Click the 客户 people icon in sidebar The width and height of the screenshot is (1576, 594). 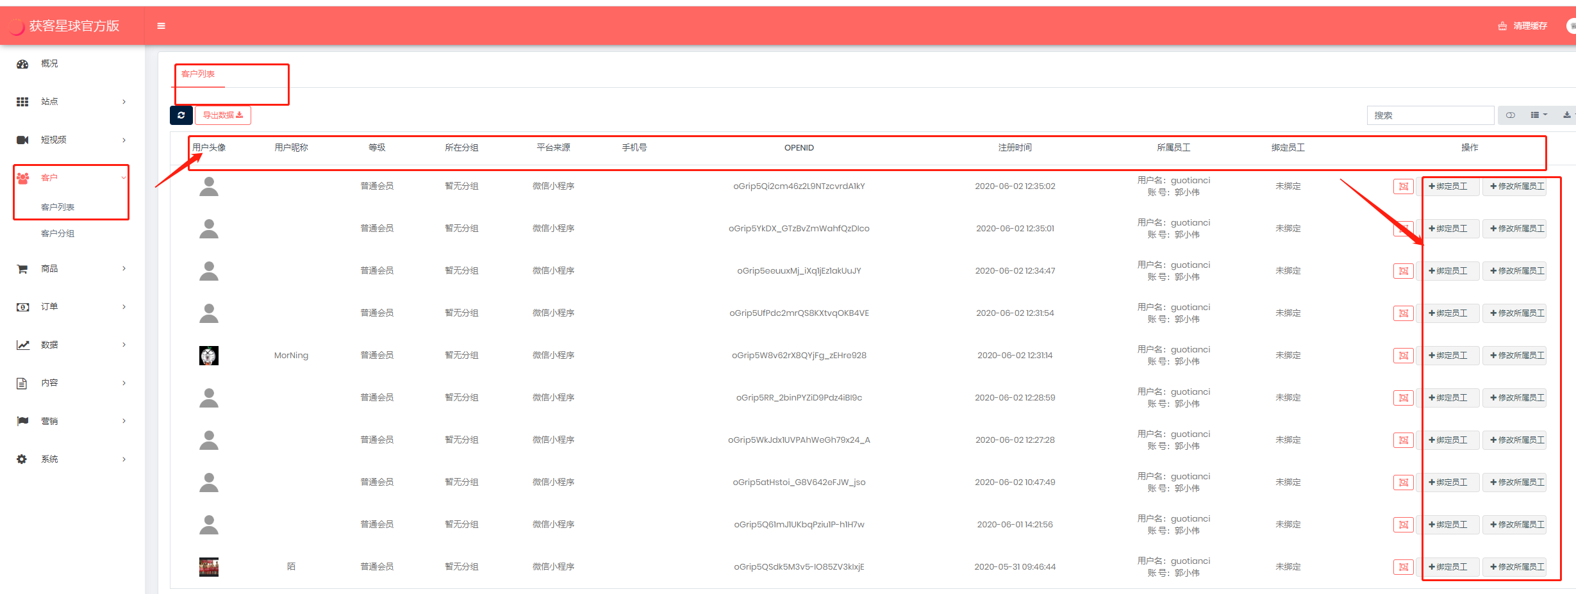click(x=22, y=178)
